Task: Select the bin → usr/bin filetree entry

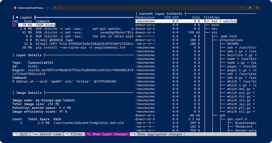Action: (x=224, y=21)
